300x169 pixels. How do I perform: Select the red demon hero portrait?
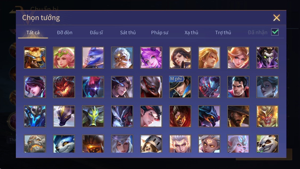coord(64,87)
